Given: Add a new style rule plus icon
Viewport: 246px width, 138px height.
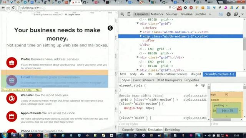Looking at the screenshot, I should [196, 85].
